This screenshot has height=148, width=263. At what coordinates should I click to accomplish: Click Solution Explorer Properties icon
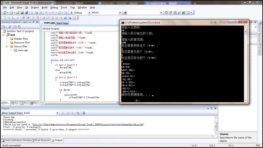tap(4, 27)
